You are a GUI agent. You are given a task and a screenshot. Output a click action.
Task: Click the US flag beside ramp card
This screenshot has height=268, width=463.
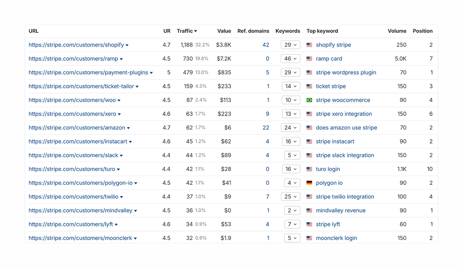[x=309, y=59]
